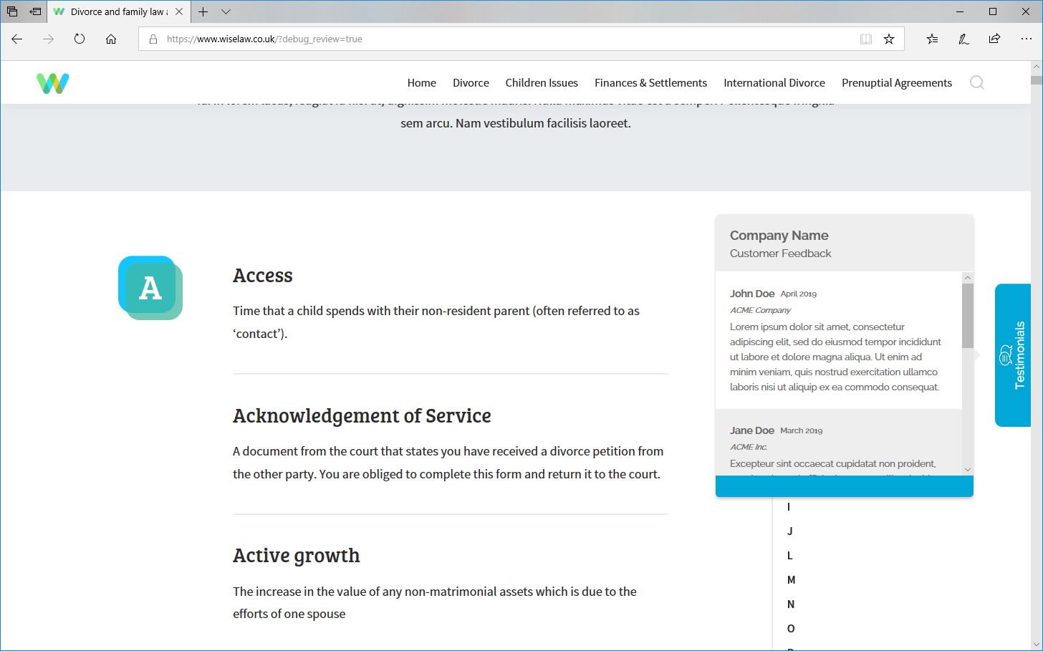Select the letter A glossary icon

150,288
